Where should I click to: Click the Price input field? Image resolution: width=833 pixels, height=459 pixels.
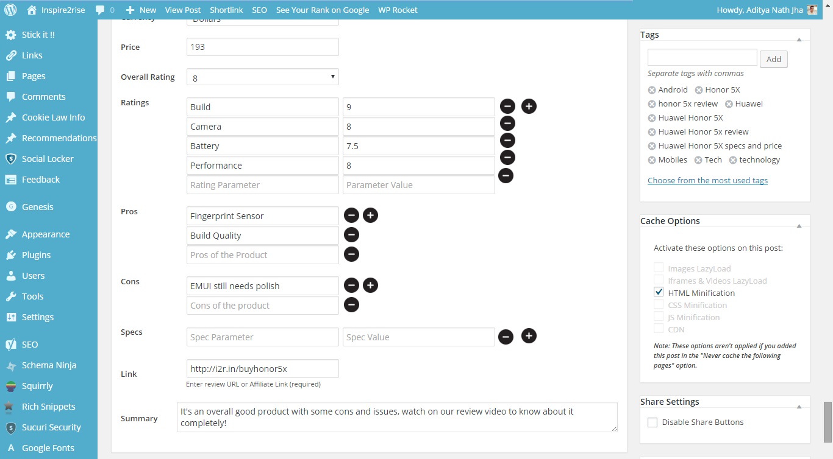[262, 47]
